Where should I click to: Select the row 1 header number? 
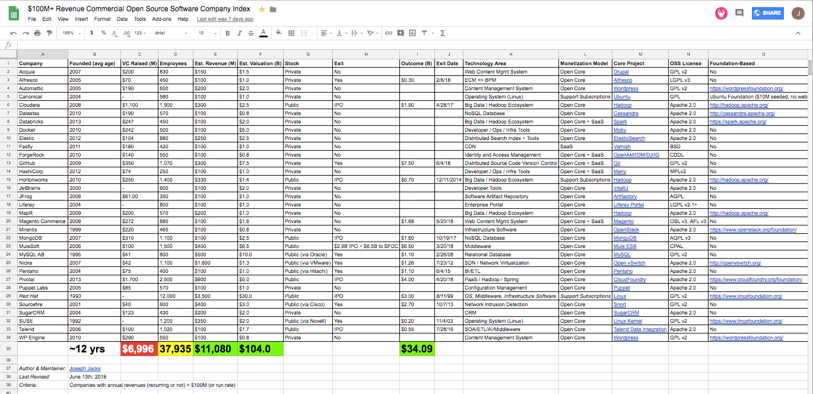tap(8, 63)
